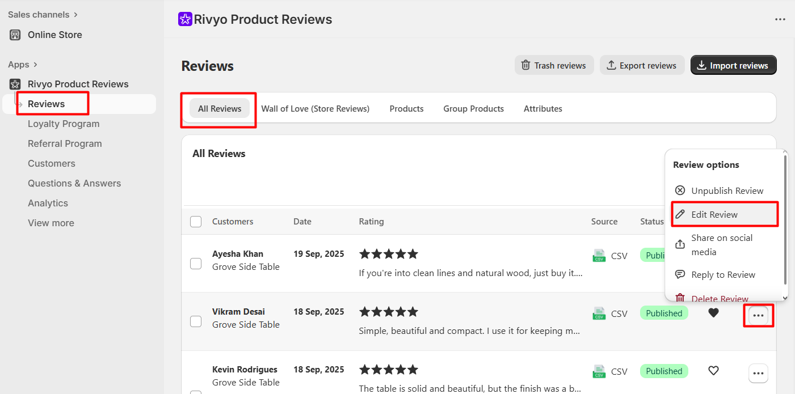This screenshot has width=795, height=394.
Task: Click the download icon in Import reviews
Action: 702,65
